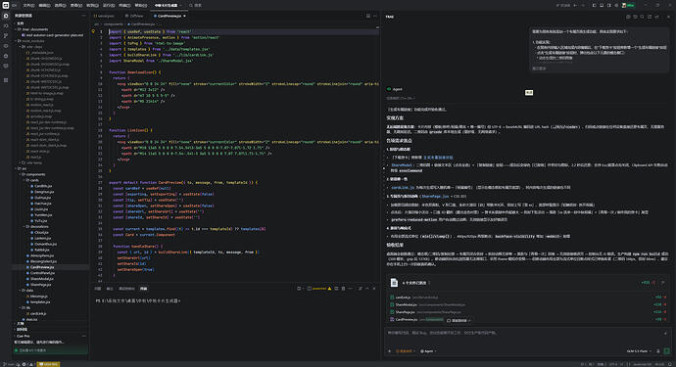Image resolution: width=676 pixels, height=367 pixels.
Task: Maximize the terminal panel with chevron icon
Action: [366, 288]
